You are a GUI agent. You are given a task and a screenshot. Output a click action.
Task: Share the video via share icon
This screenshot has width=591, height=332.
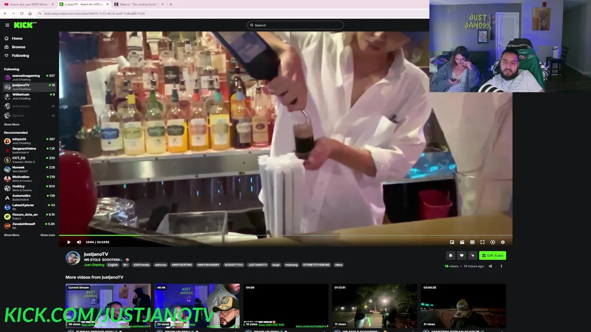click(490, 266)
